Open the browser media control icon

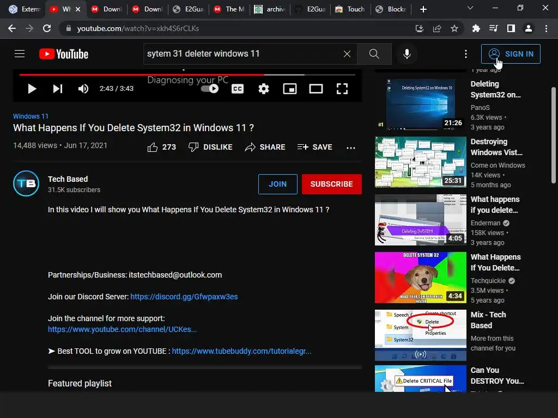493,28
